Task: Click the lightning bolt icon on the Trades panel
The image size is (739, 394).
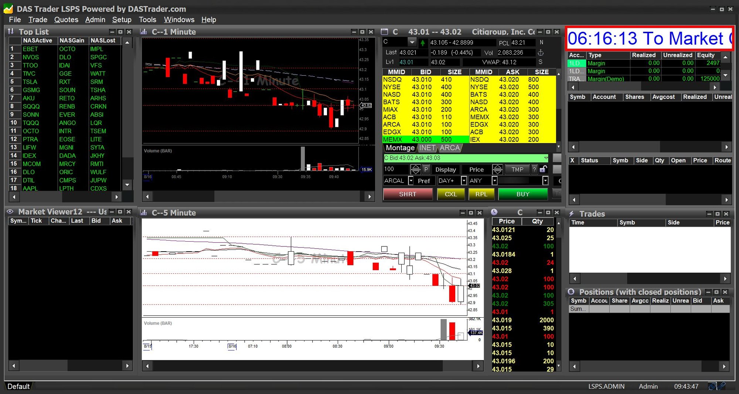Action: tap(572, 214)
